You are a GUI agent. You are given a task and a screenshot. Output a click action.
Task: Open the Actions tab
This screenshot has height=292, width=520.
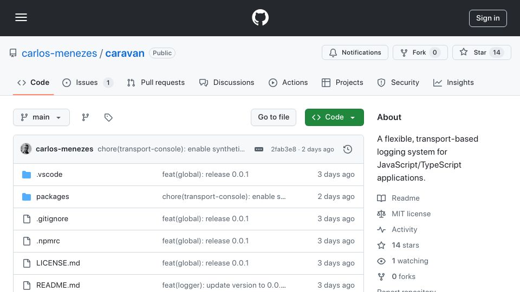coord(288,82)
